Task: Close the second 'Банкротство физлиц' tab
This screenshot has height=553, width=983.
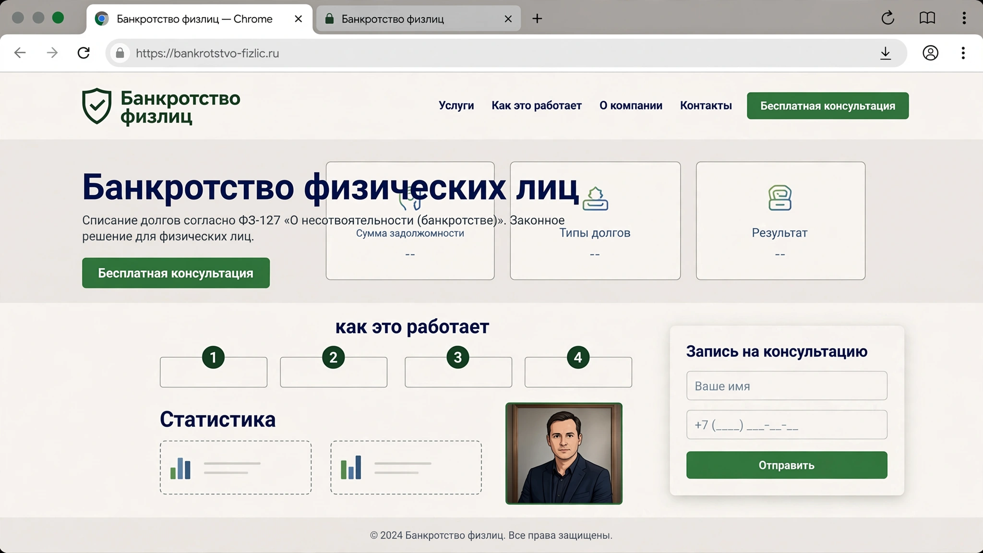Action: point(508,19)
